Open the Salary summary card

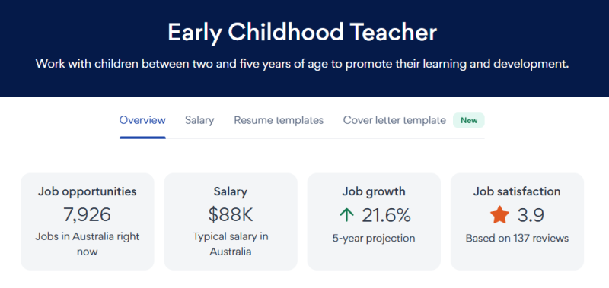click(231, 222)
